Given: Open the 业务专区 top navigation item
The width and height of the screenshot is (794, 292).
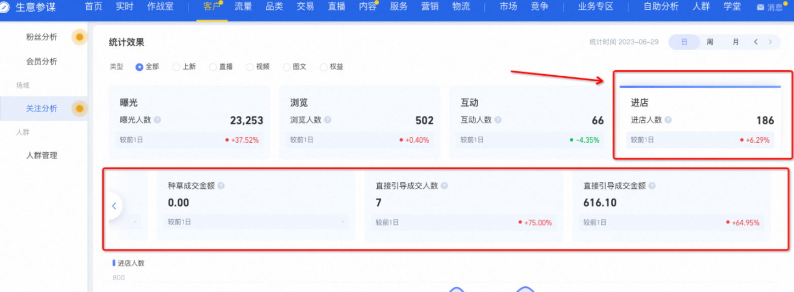Looking at the screenshot, I should pos(595,7).
